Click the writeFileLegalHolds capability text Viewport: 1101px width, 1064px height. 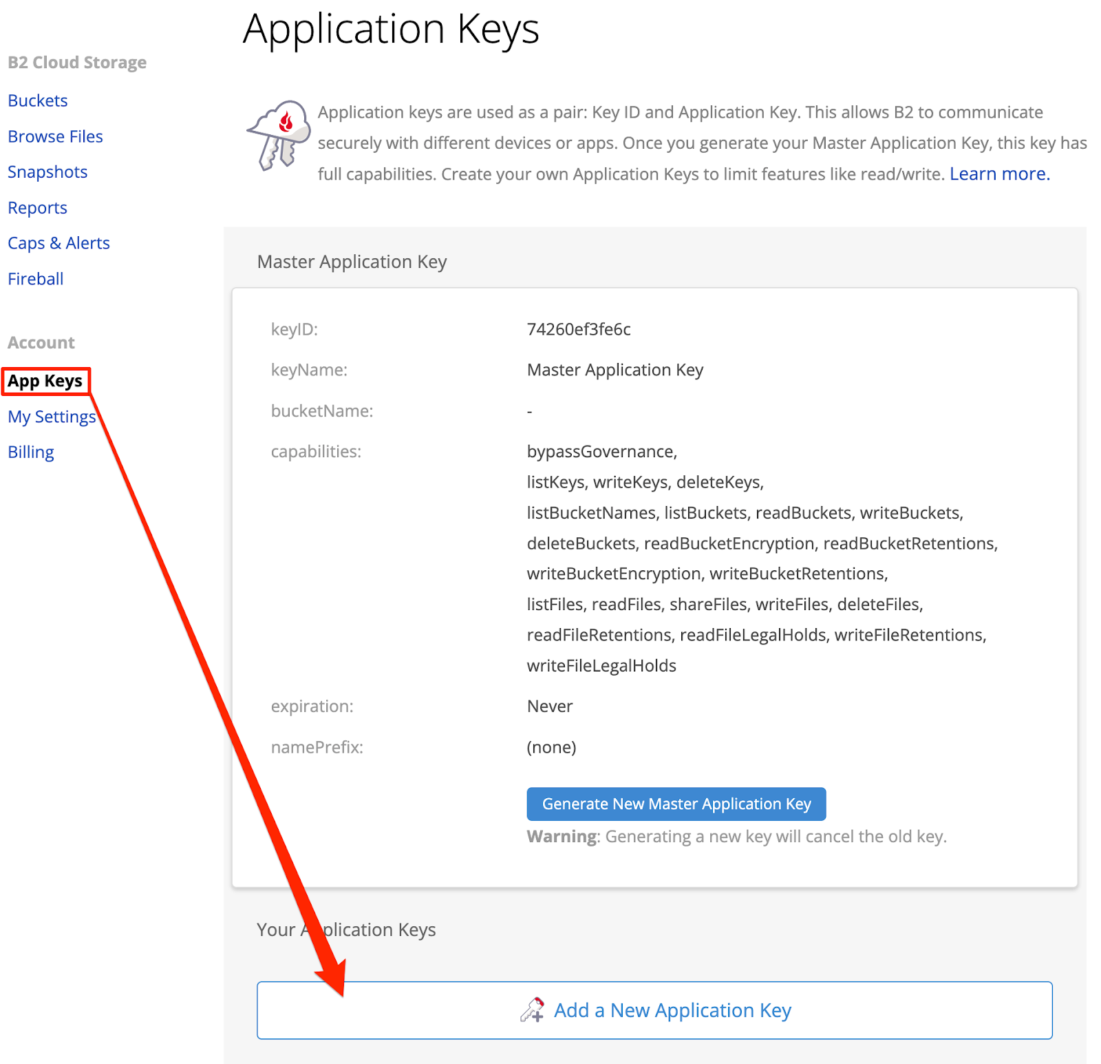pyautogui.click(x=601, y=666)
